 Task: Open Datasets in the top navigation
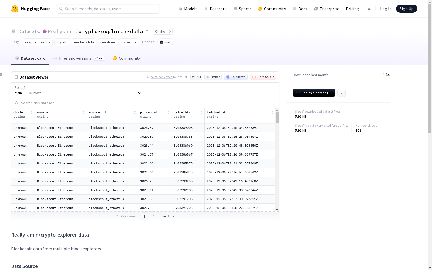click(x=215, y=9)
